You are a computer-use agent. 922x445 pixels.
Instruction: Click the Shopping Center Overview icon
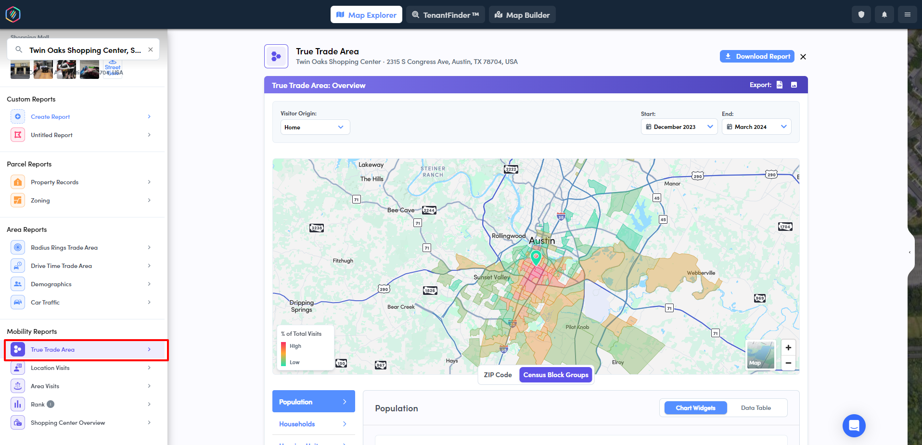18,422
